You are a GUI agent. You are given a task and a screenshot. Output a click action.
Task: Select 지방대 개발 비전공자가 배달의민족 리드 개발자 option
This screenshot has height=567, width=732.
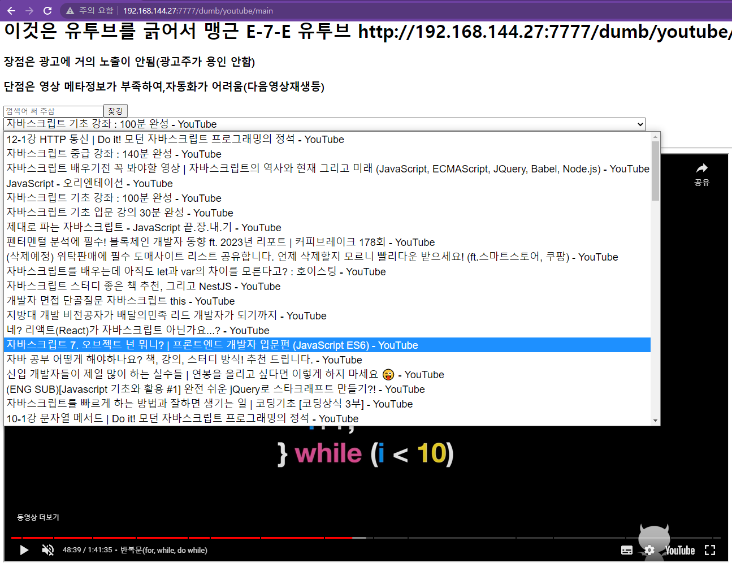pos(327,316)
